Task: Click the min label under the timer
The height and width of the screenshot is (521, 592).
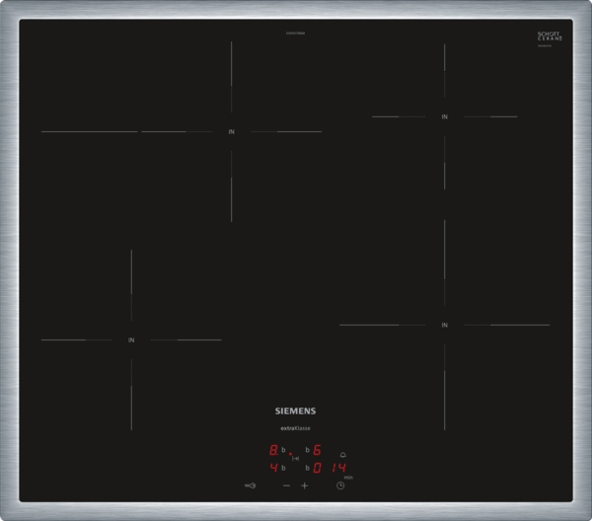Action: 348,478
